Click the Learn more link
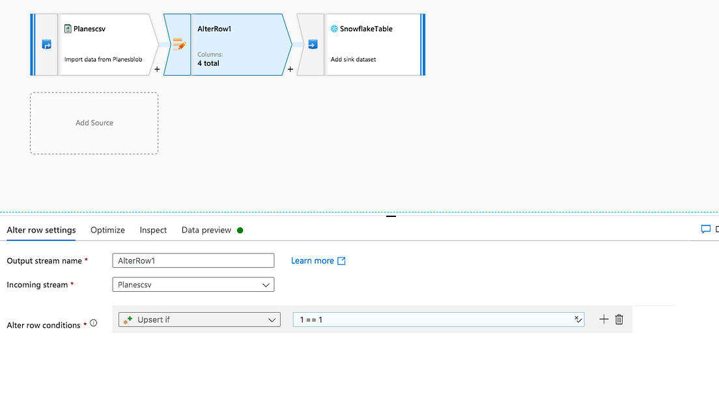This screenshot has height=400, width=719. pyautogui.click(x=312, y=261)
